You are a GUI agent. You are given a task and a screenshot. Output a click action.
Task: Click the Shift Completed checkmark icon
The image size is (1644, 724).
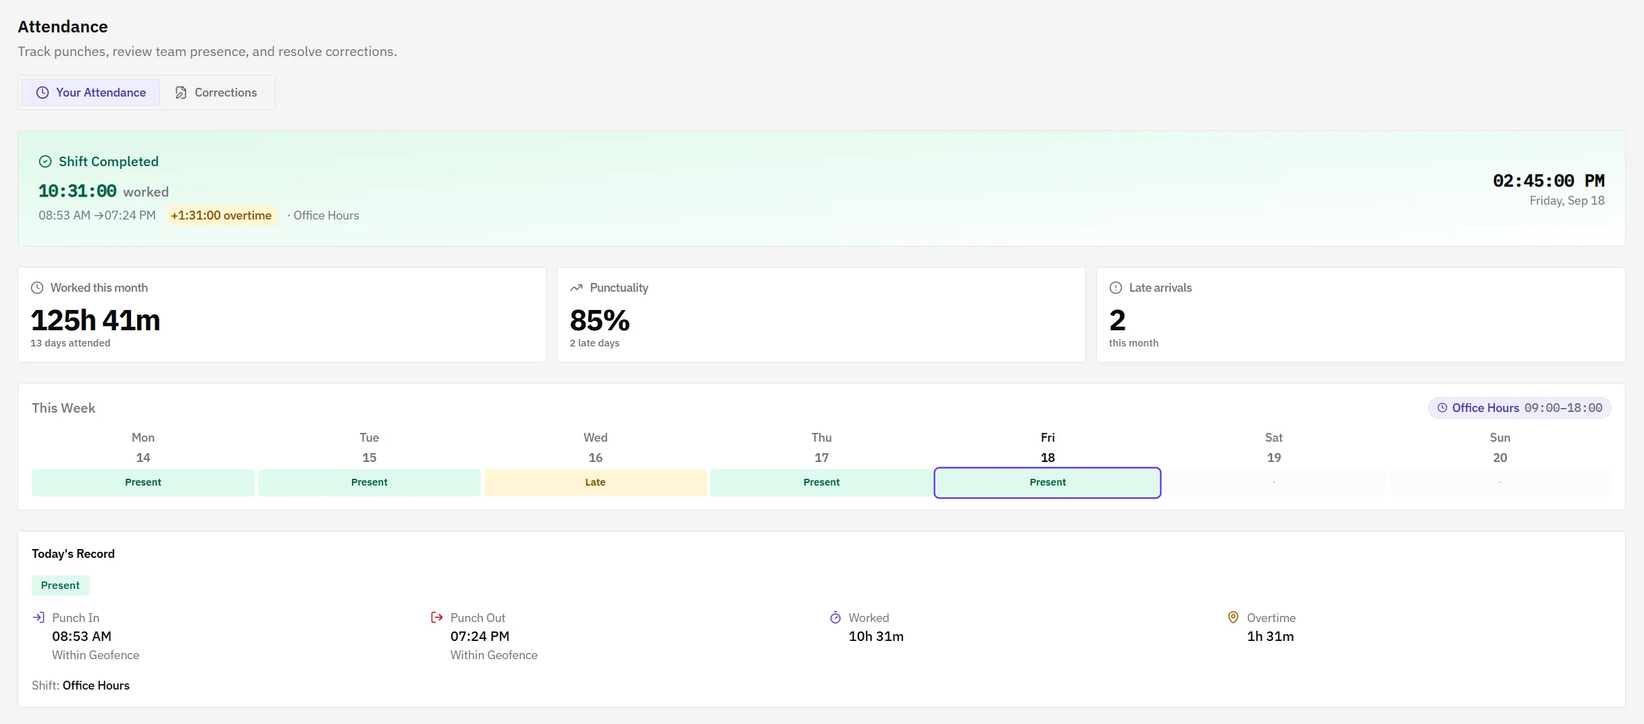tap(45, 161)
